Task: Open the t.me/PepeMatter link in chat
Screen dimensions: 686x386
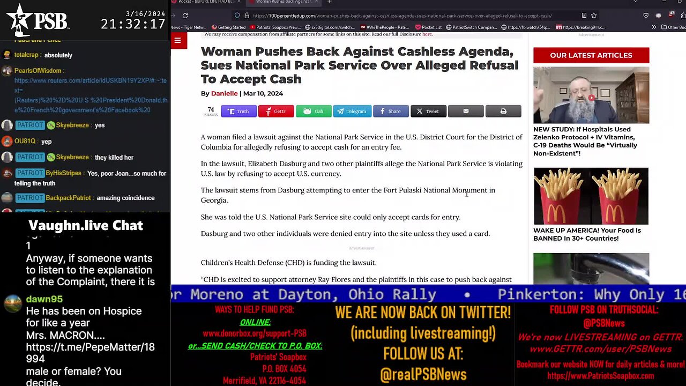Action: (x=90, y=353)
